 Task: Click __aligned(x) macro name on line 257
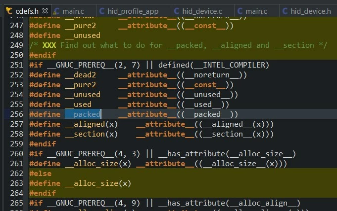click(x=92, y=124)
